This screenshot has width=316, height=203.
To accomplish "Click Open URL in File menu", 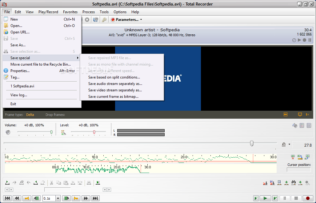I will (x=42, y=32).
